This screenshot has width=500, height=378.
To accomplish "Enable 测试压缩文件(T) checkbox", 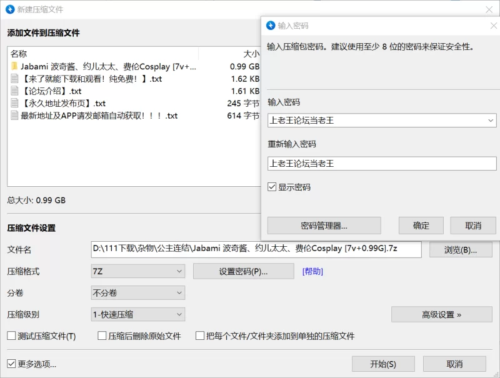I will (x=11, y=336).
